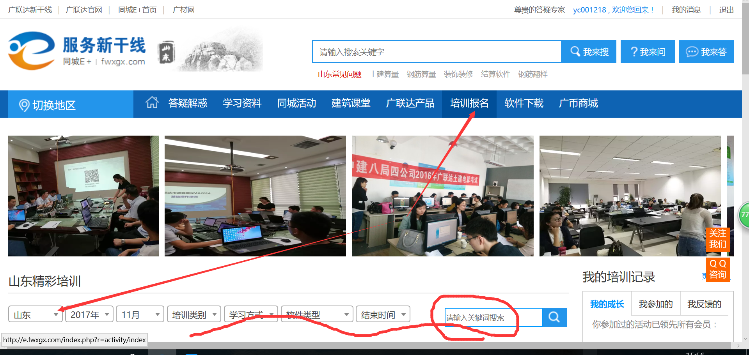Click 广联达官网 top link
749x355 pixels.
point(84,10)
